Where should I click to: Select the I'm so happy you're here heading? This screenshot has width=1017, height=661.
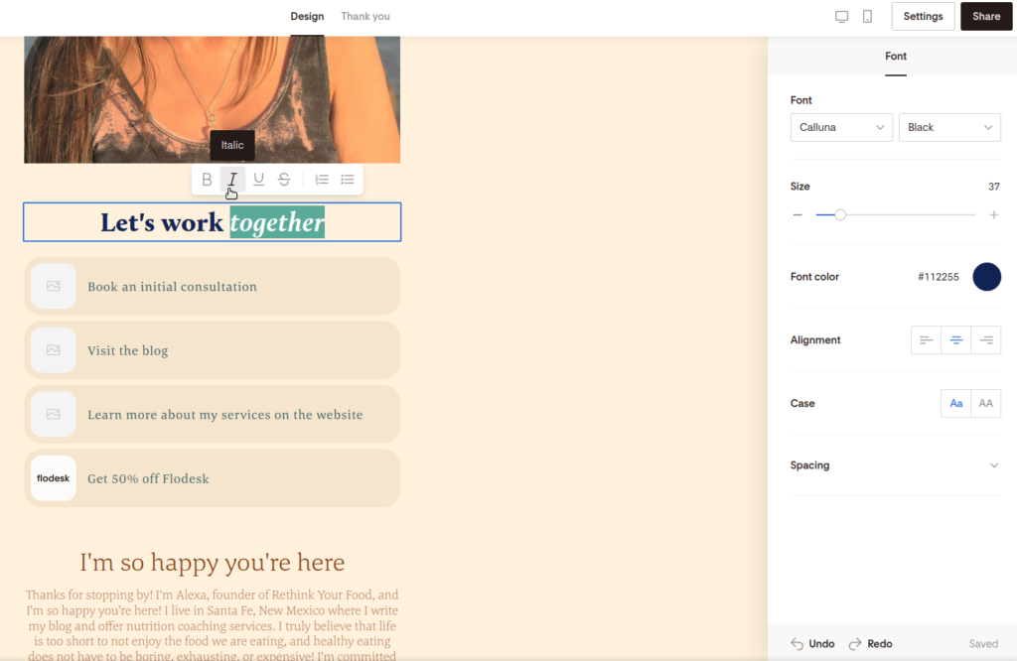click(213, 562)
